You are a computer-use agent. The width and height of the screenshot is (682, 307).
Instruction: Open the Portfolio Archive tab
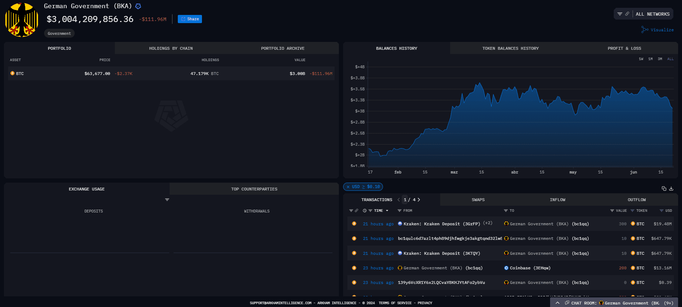click(x=283, y=48)
